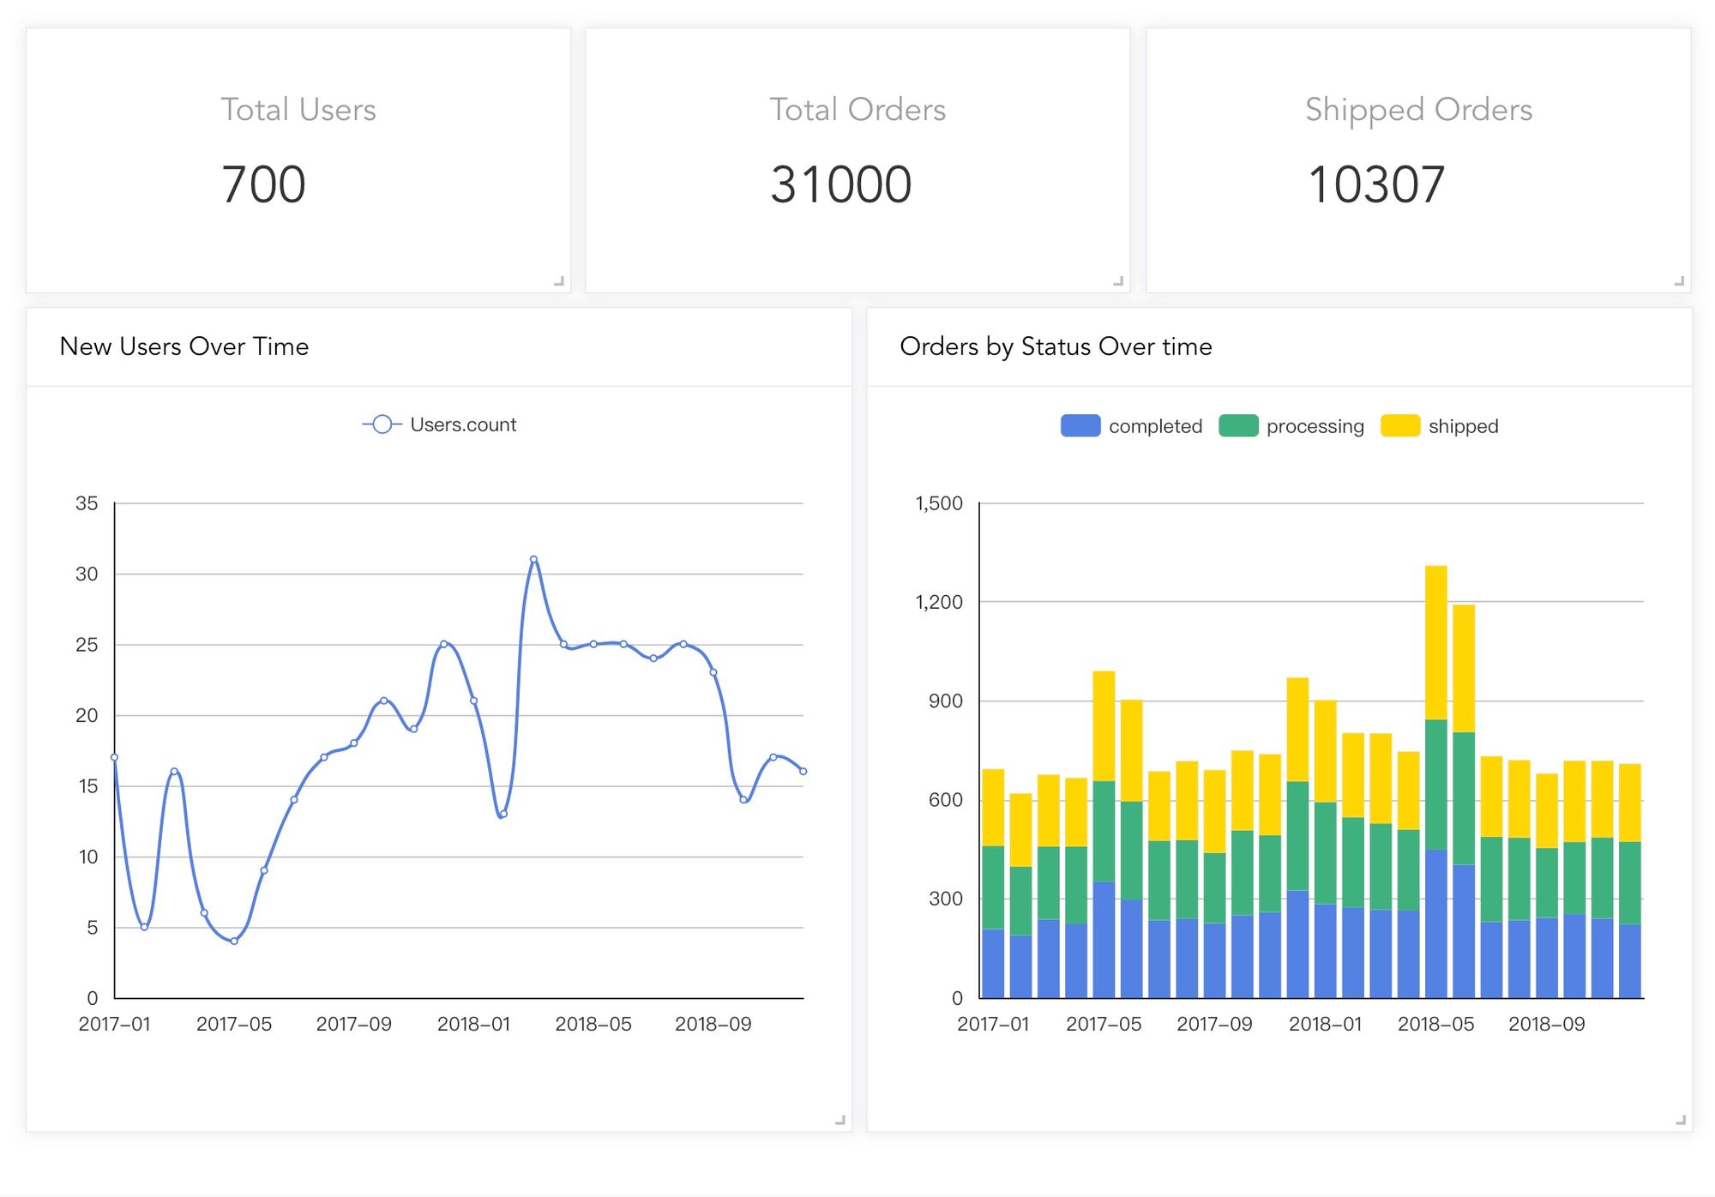
Task: Click the 1,500 y-axis label
Action: click(939, 503)
